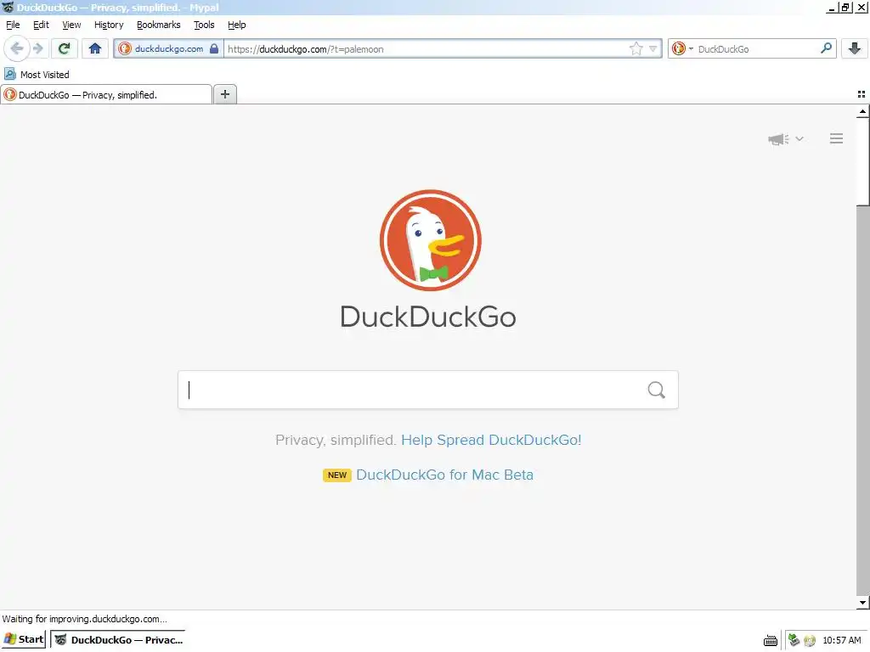Go back with the Back arrow button
This screenshot has height=652, width=870.
coord(17,48)
